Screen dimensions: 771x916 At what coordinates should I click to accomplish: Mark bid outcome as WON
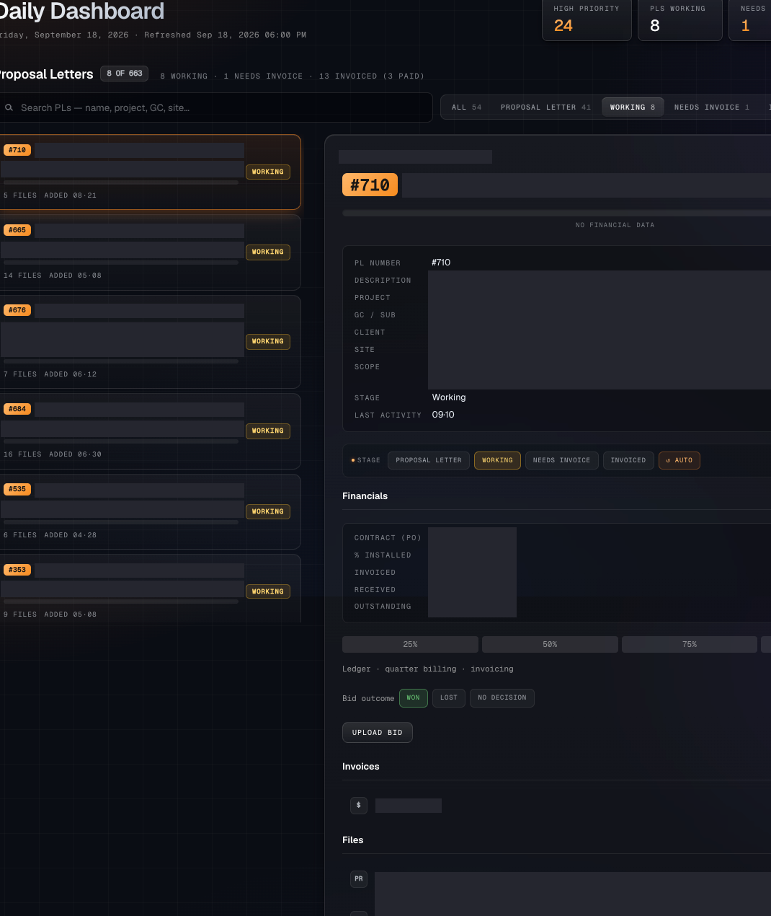click(x=413, y=697)
